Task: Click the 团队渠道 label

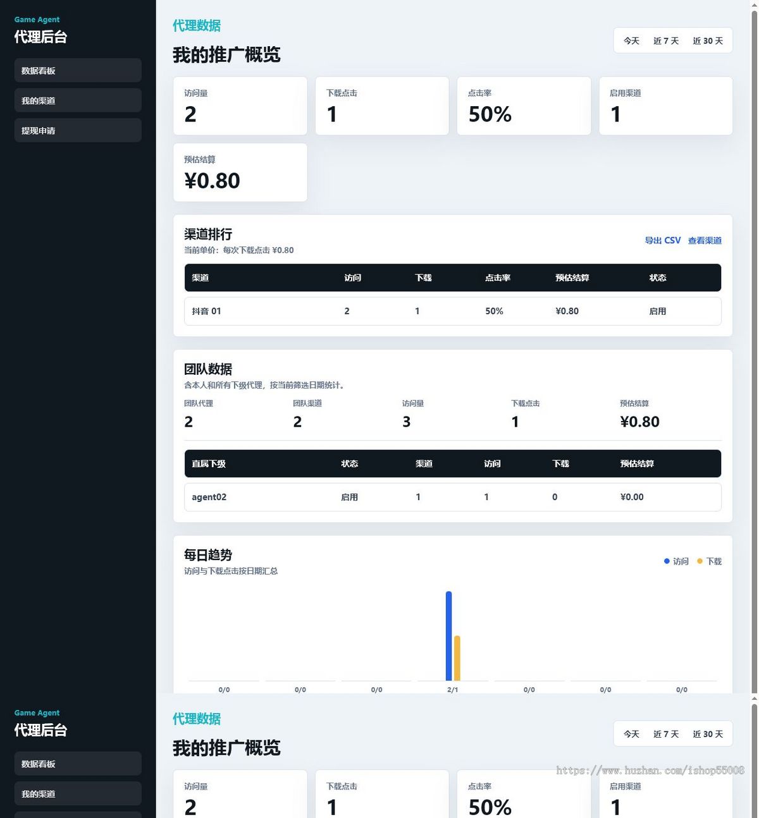Action: (x=307, y=403)
